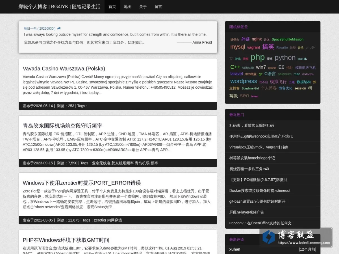The image size is (339, 254).
Task: Select the selenium tag in tag cloud
Action: tap(284, 74)
